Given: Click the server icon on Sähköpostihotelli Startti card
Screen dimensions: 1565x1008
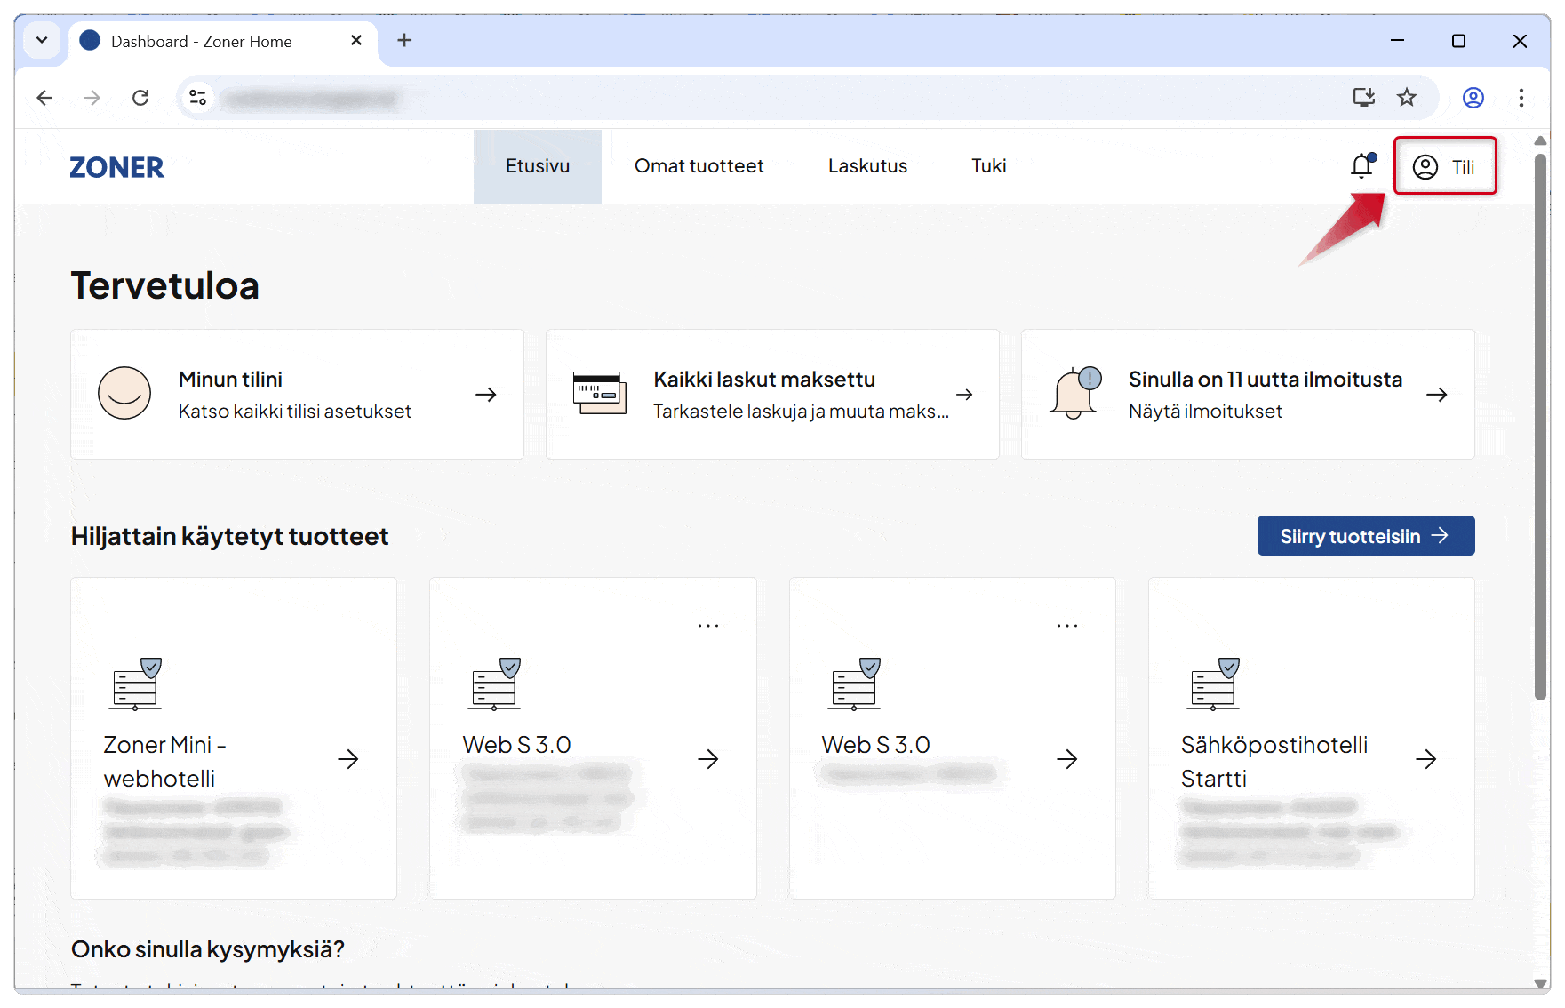Looking at the screenshot, I should [x=1214, y=684].
